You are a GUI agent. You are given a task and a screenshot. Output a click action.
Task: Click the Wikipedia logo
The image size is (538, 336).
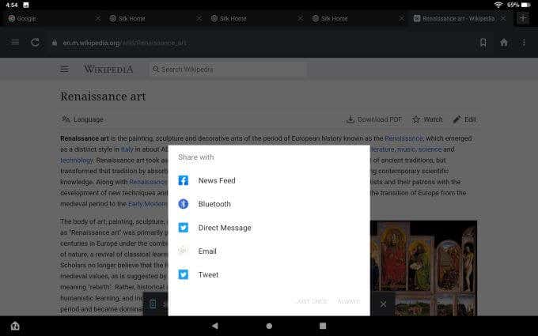coord(108,70)
